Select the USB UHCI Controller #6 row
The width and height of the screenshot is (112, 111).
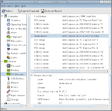pos(69,64)
